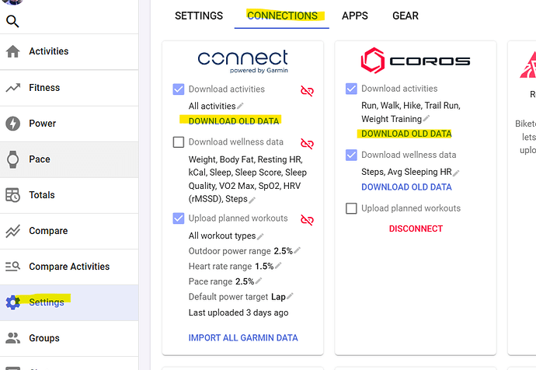The image size is (536, 370).
Task: Click the Compare Activities search-list icon
Action: pyautogui.click(x=13, y=267)
